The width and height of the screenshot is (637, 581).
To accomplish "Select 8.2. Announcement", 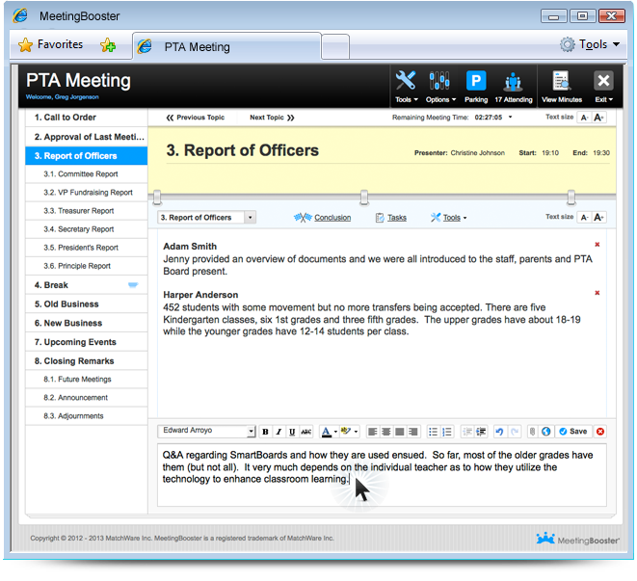I will [86, 397].
